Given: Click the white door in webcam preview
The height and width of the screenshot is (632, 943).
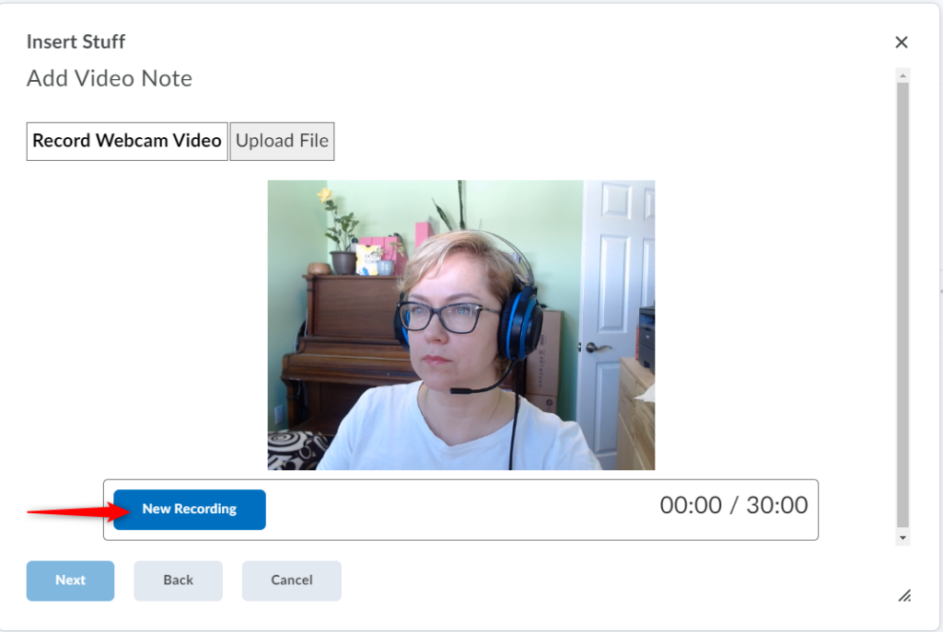Looking at the screenshot, I should point(615,304).
